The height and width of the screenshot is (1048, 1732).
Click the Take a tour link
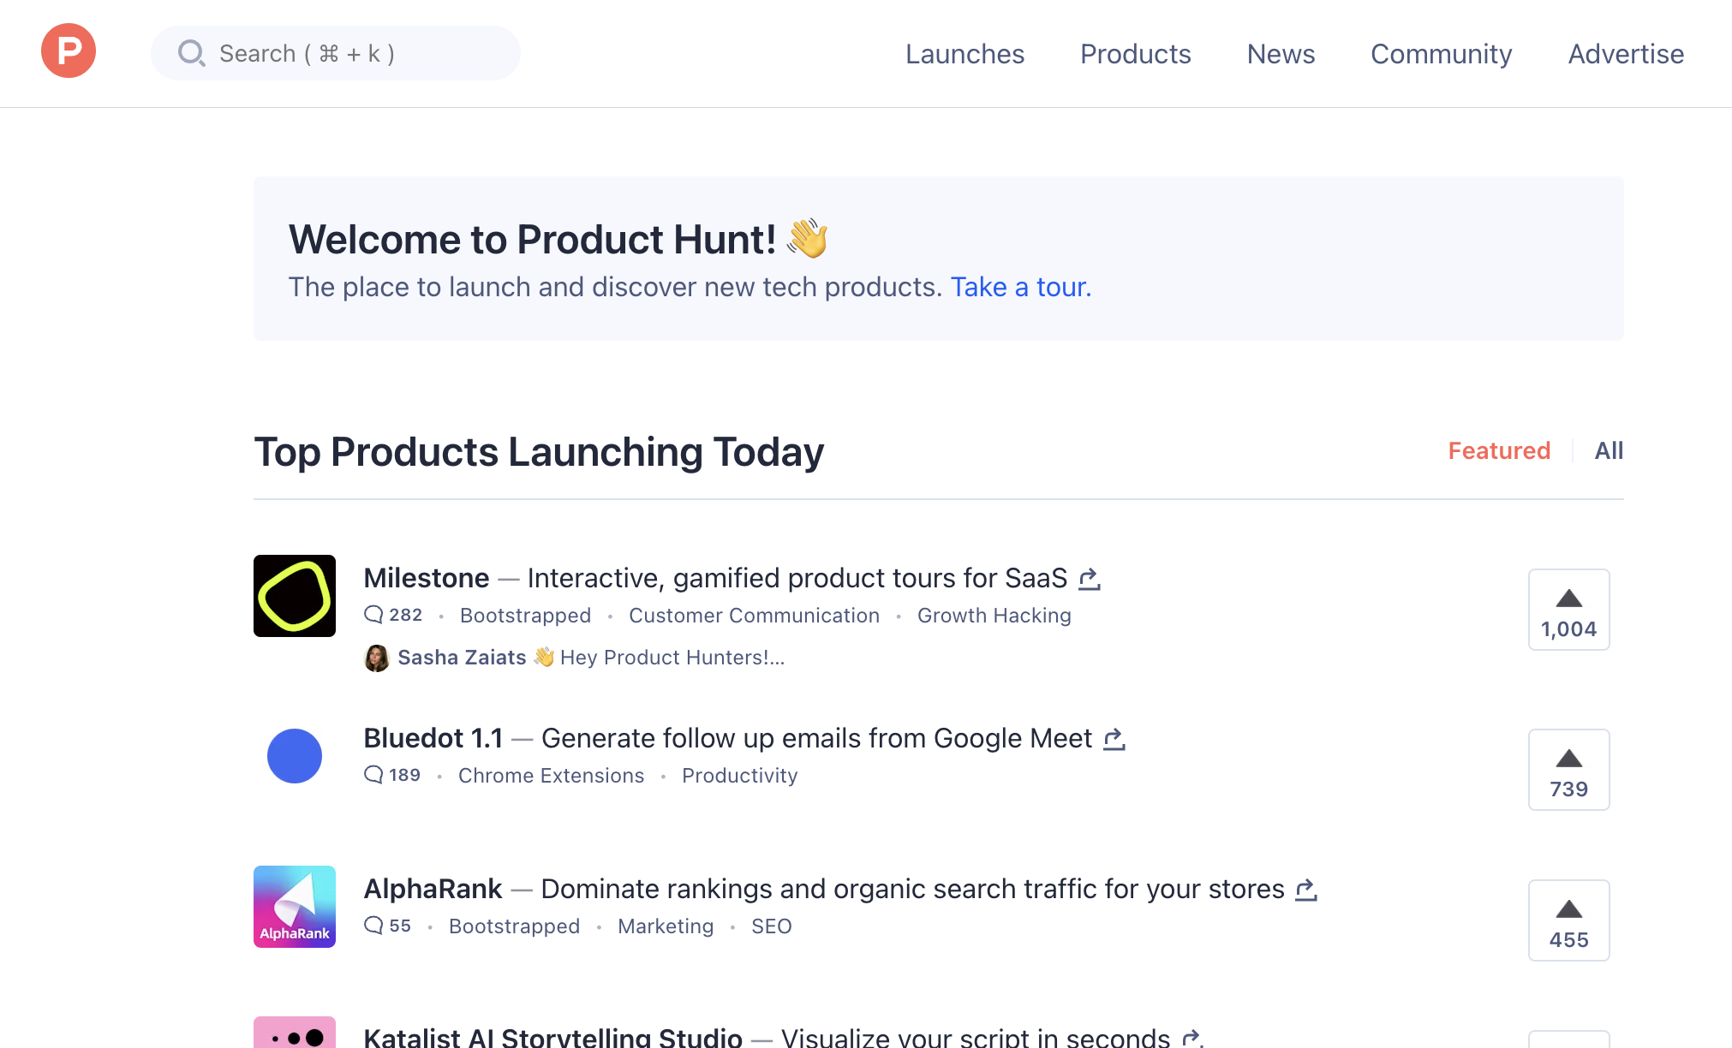pos(1020,287)
